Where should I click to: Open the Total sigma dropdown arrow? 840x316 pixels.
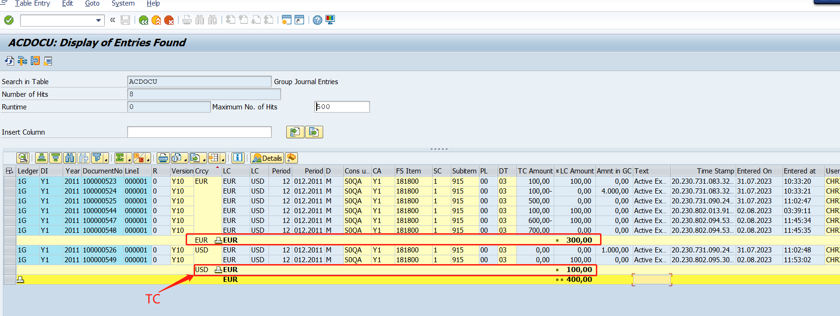[128, 159]
